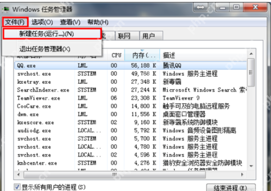Select the QQ.exe process row

point(131,65)
